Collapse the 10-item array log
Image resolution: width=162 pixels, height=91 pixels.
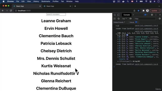pos(116,34)
